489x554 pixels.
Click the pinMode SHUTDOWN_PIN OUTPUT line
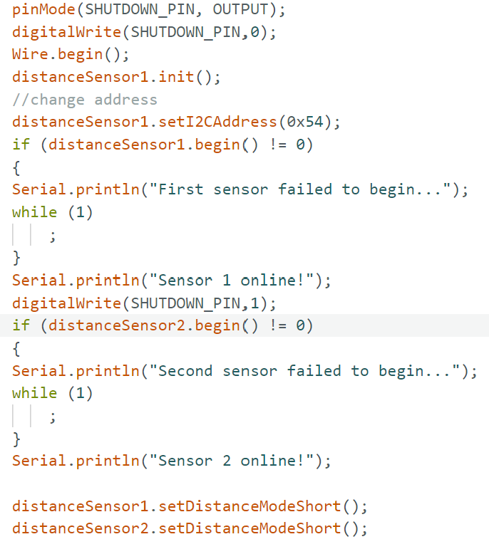(148, 9)
